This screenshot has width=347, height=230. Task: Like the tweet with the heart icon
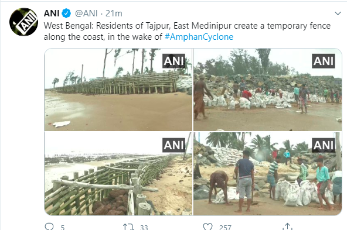click(207, 227)
